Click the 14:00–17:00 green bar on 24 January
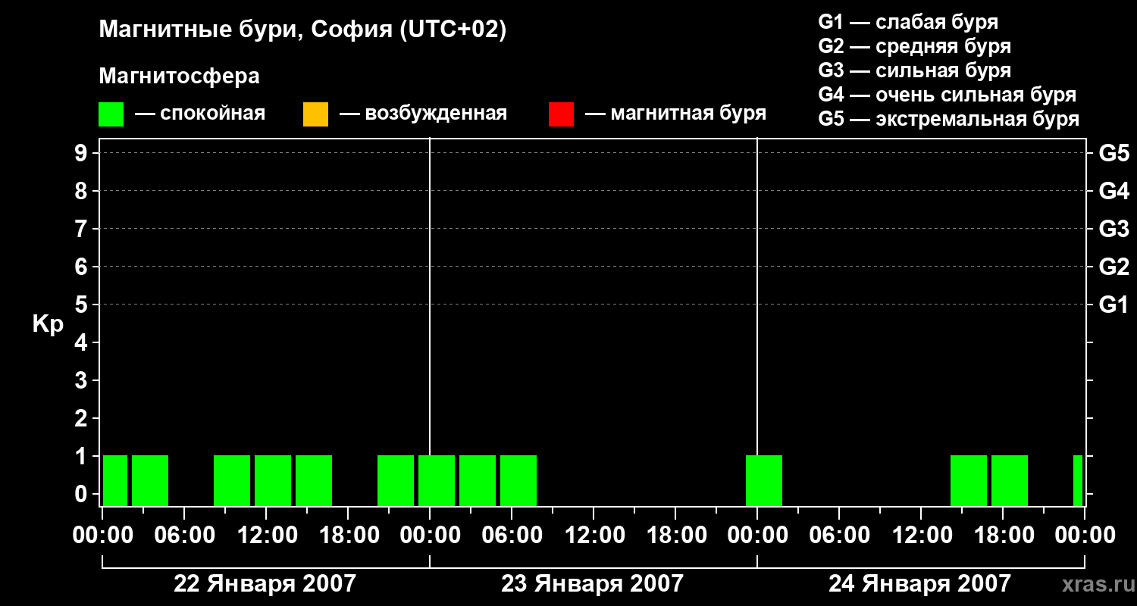The image size is (1137, 606). tap(969, 480)
